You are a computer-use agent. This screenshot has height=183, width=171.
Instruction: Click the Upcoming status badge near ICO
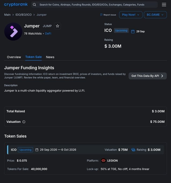(121, 30)
